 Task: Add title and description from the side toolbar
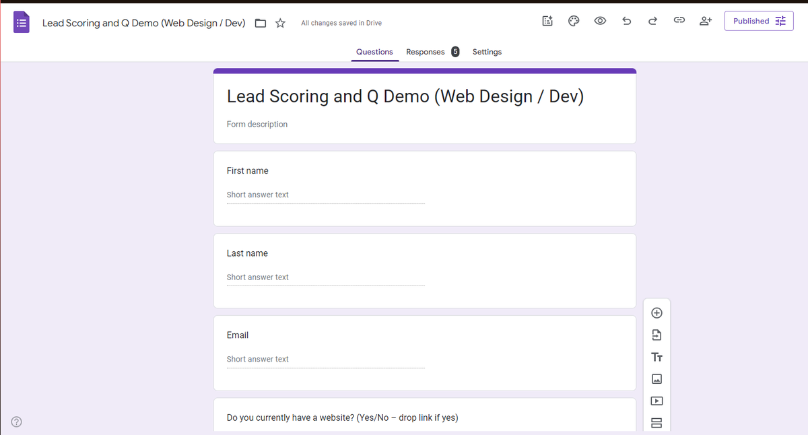[x=657, y=357]
